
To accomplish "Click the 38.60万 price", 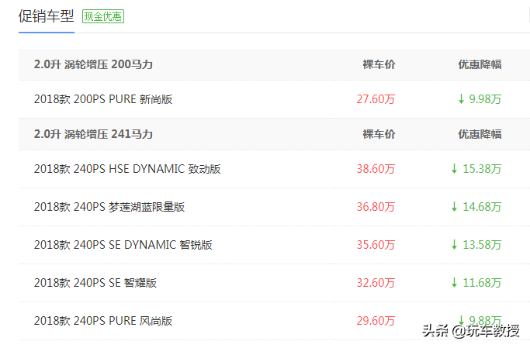I will tap(376, 169).
